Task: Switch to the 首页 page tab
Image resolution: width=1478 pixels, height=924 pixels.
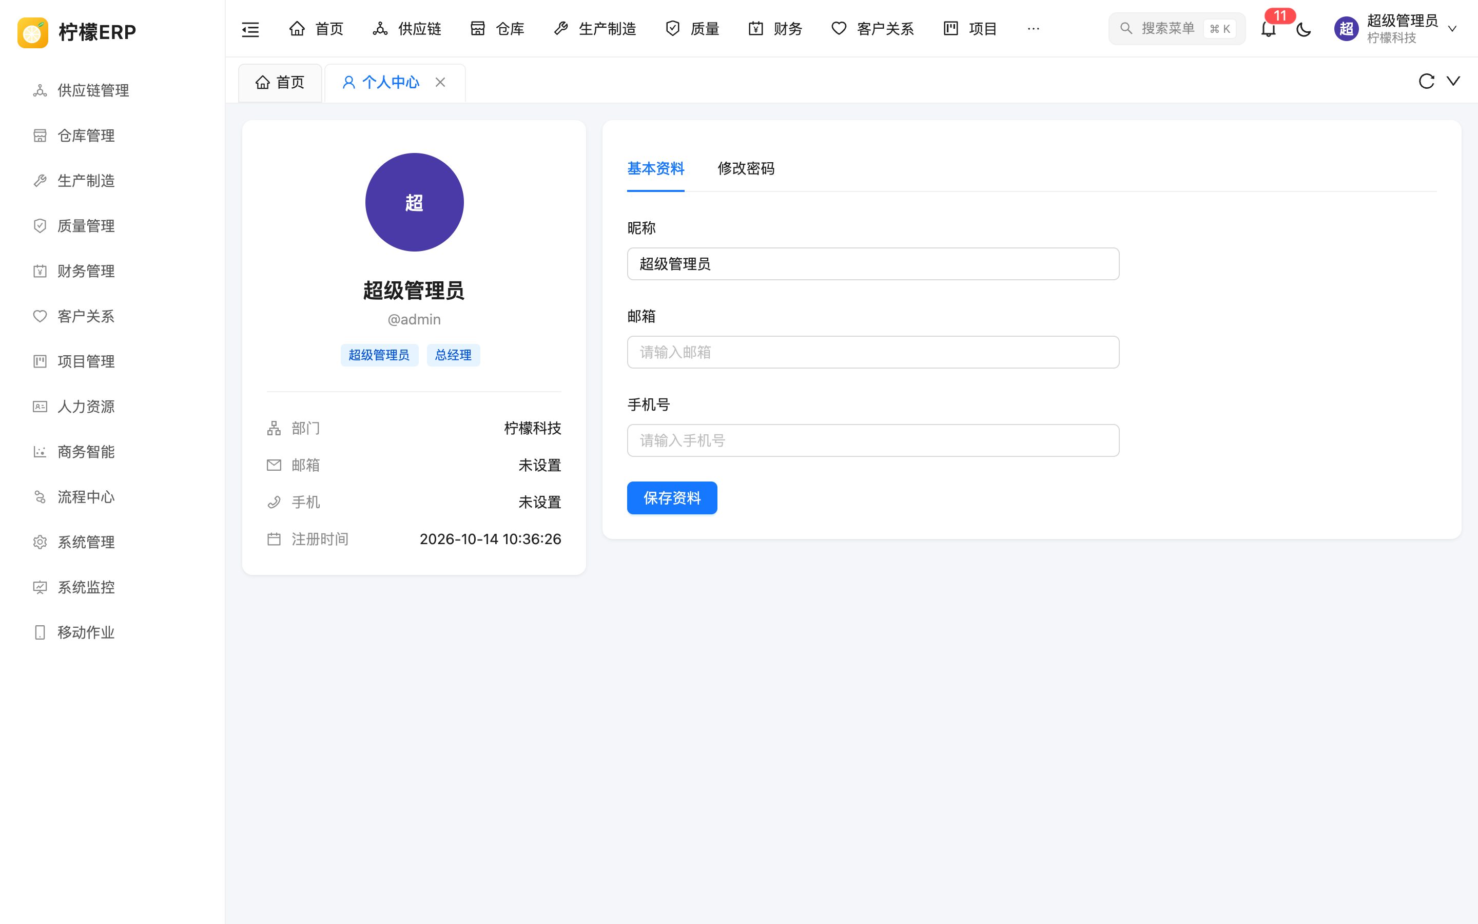Action: click(x=280, y=83)
